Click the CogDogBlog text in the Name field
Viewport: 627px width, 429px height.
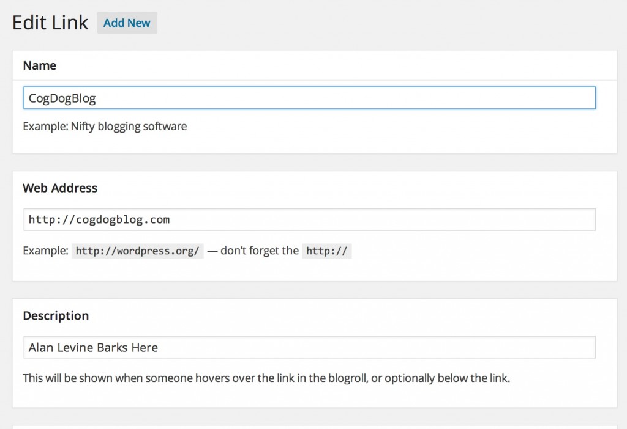(x=61, y=98)
